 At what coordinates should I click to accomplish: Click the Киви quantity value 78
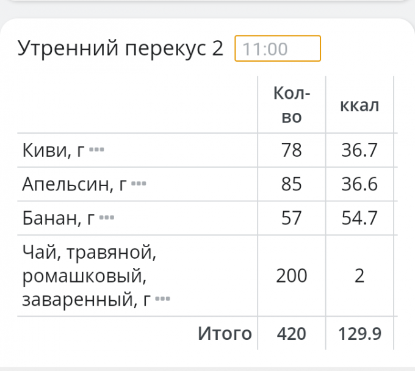(x=292, y=150)
